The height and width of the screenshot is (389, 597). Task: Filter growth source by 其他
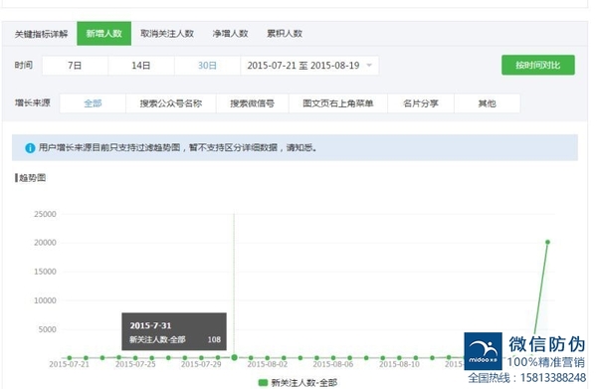pyautogui.click(x=487, y=103)
